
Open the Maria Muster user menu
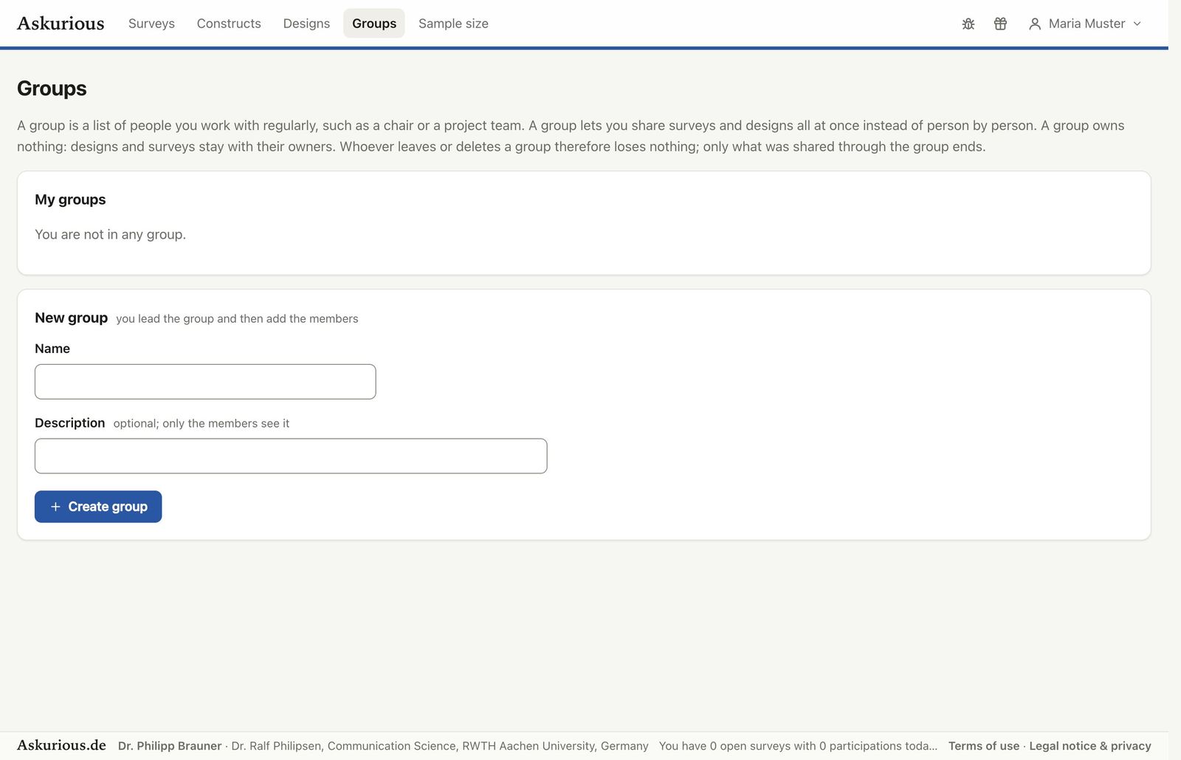pyautogui.click(x=1085, y=24)
